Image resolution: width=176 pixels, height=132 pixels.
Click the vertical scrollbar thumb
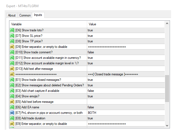[167, 89]
